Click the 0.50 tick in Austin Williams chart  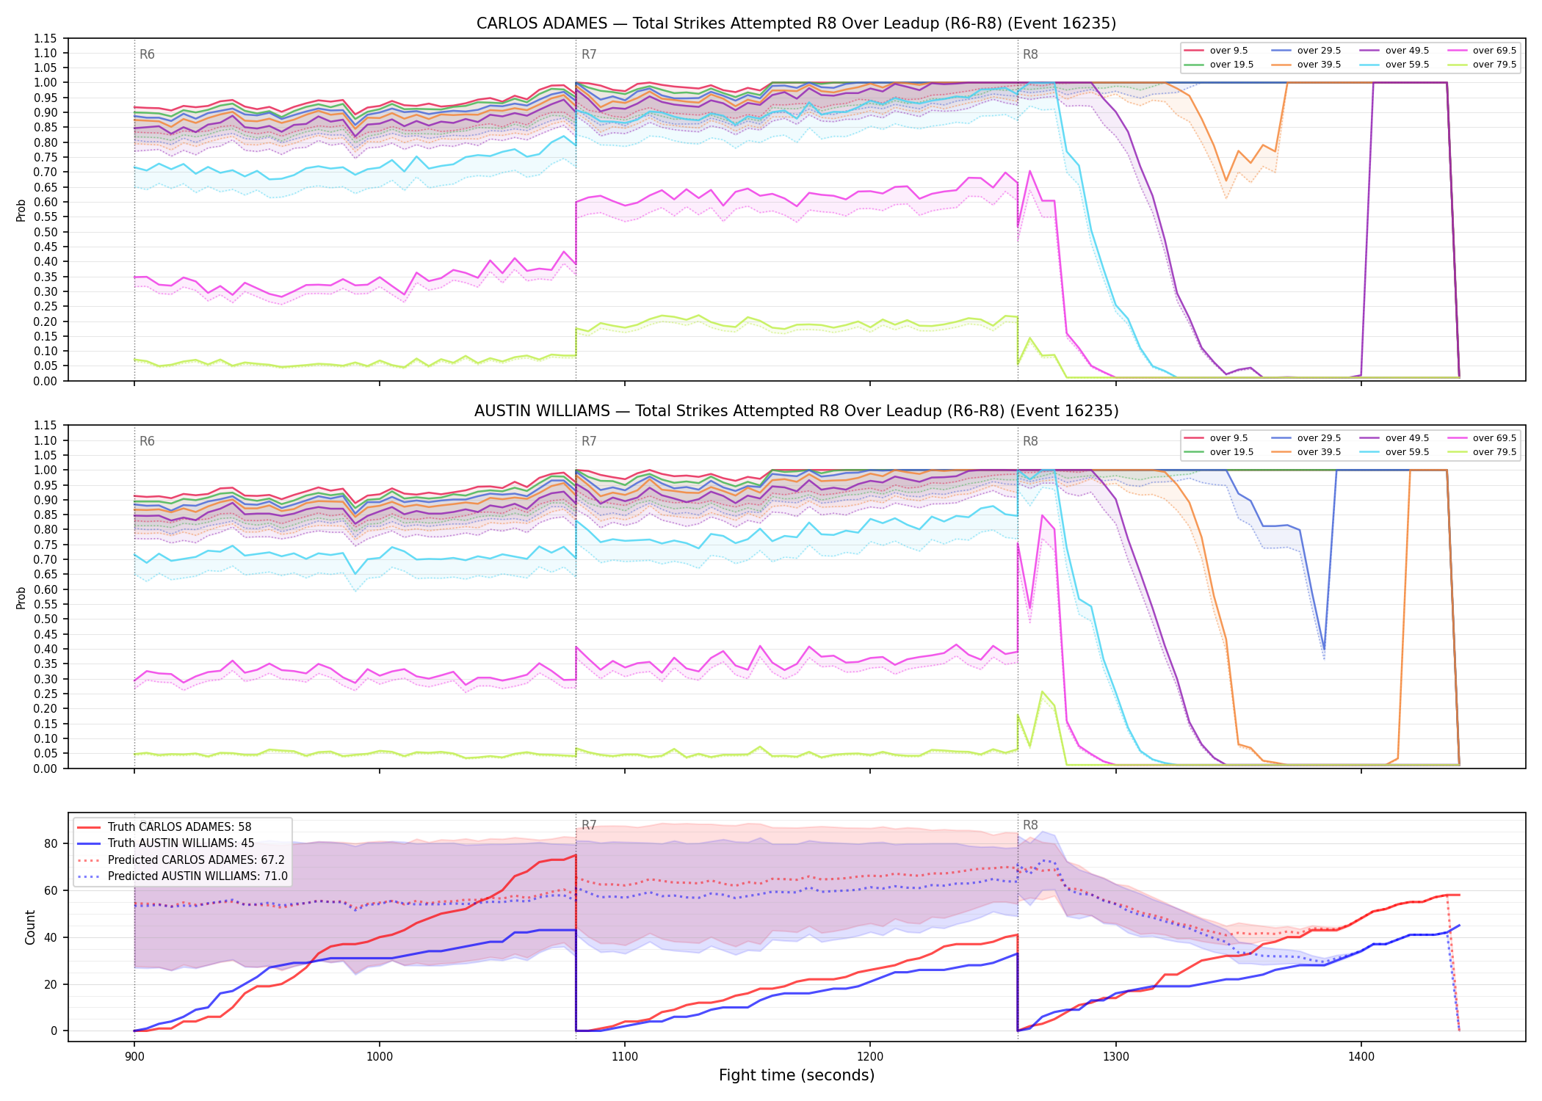pos(45,619)
